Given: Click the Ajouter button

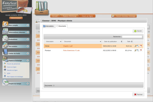Looking at the screenshot, I should [138, 31].
